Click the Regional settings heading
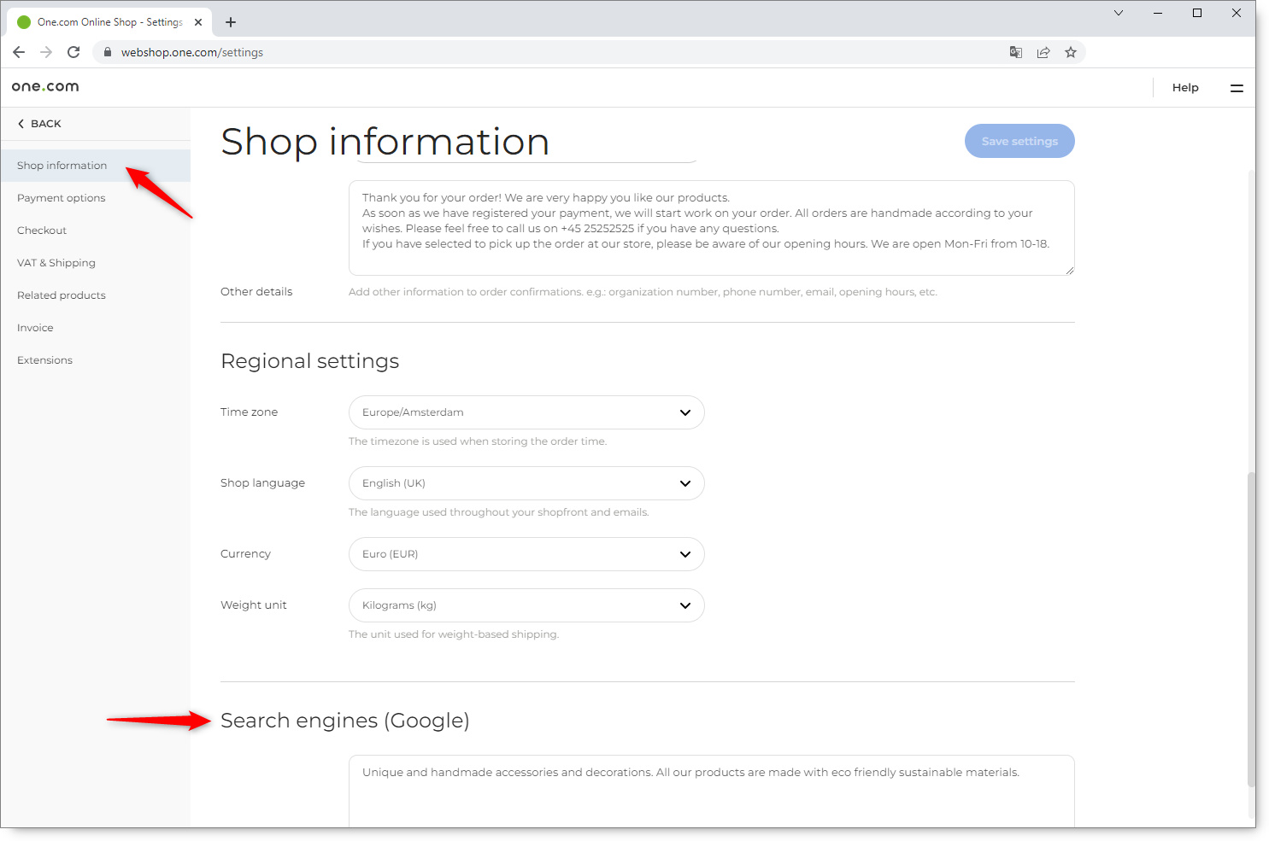The width and height of the screenshot is (1269, 841). pyautogui.click(x=310, y=361)
